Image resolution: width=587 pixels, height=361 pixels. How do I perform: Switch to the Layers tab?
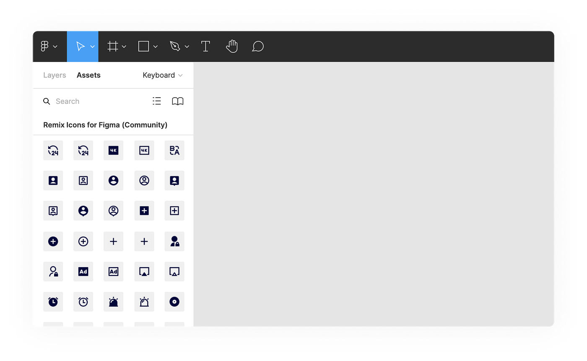(55, 75)
